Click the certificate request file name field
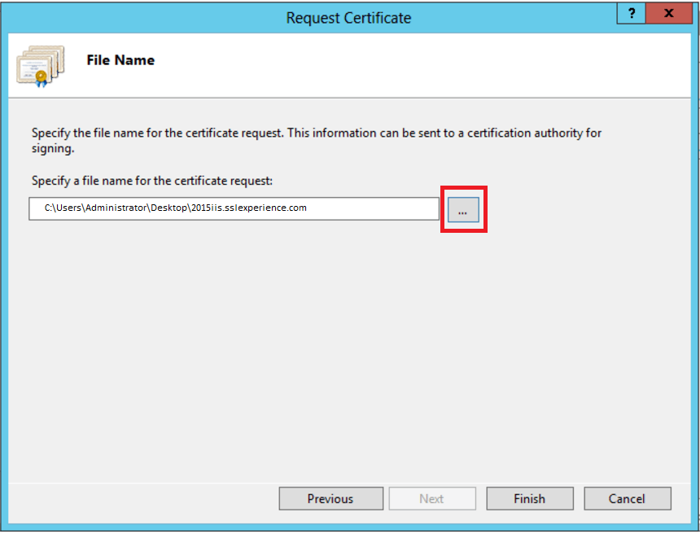Image resolution: width=700 pixels, height=534 pixels. click(234, 208)
